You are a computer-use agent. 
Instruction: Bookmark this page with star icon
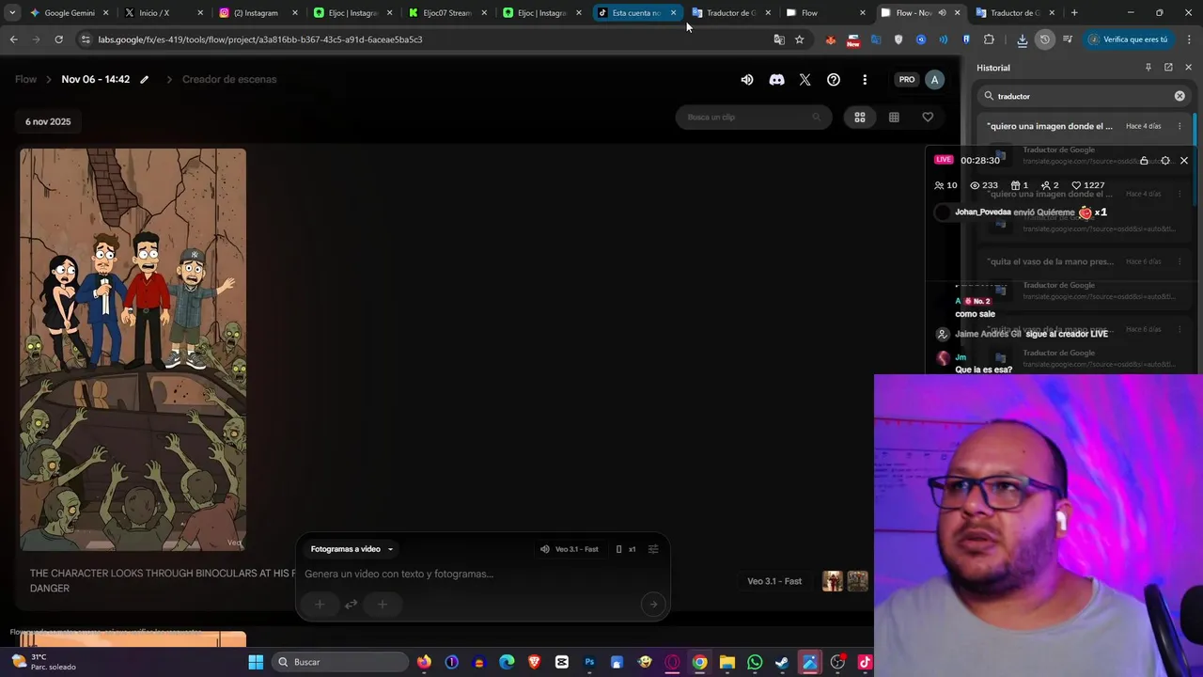pyautogui.click(x=800, y=39)
